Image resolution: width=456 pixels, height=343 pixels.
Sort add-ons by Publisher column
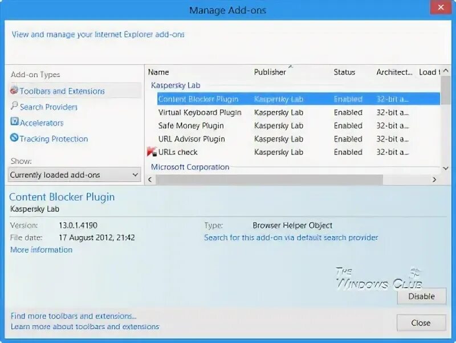270,72
